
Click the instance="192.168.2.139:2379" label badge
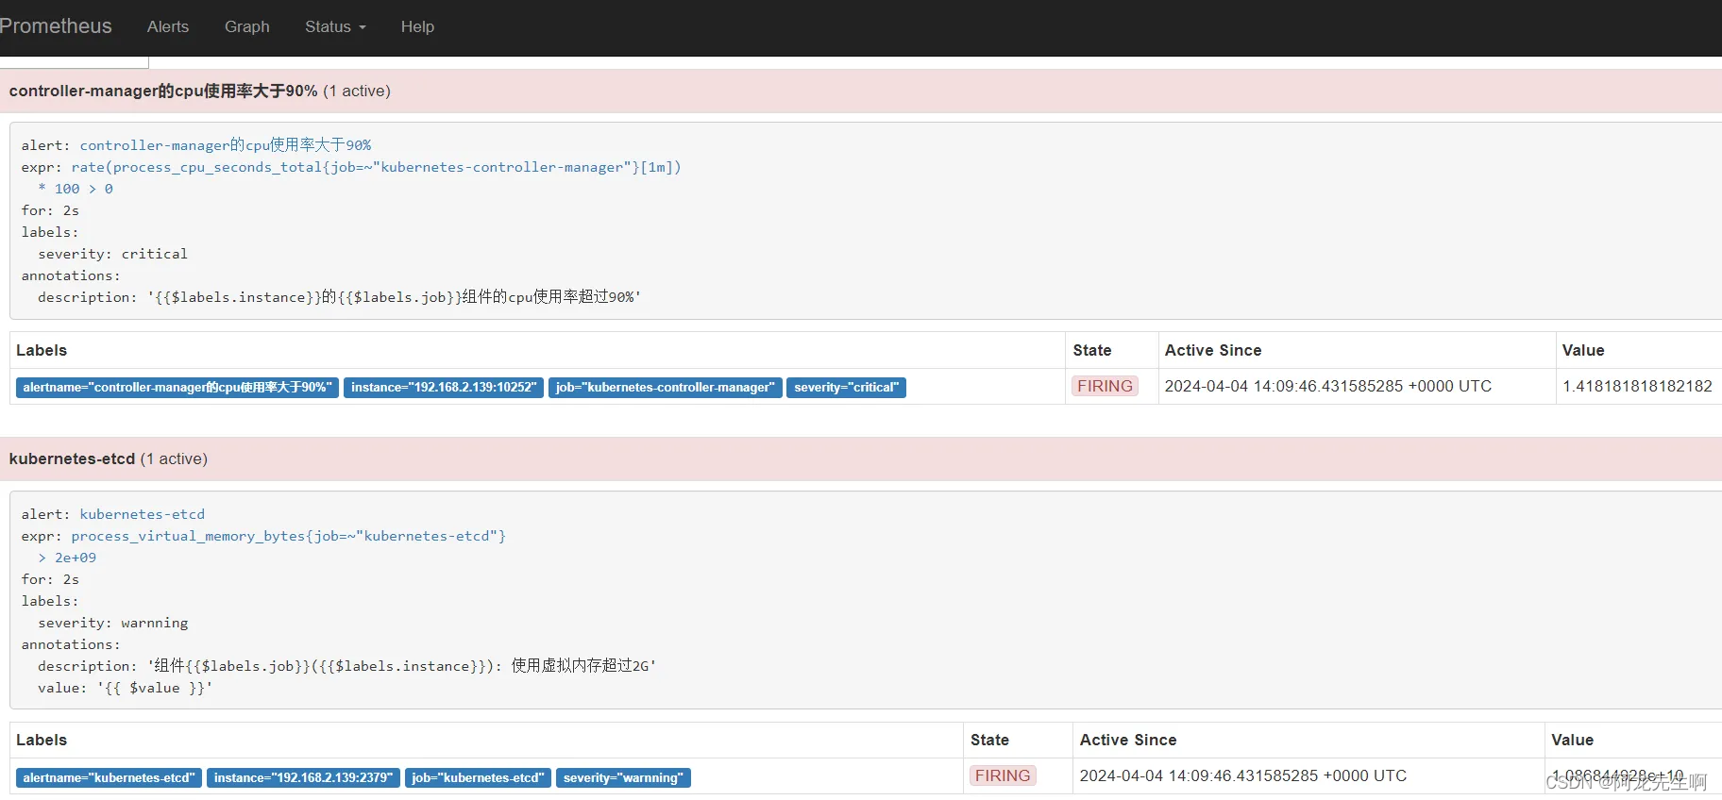coord(303,777)
